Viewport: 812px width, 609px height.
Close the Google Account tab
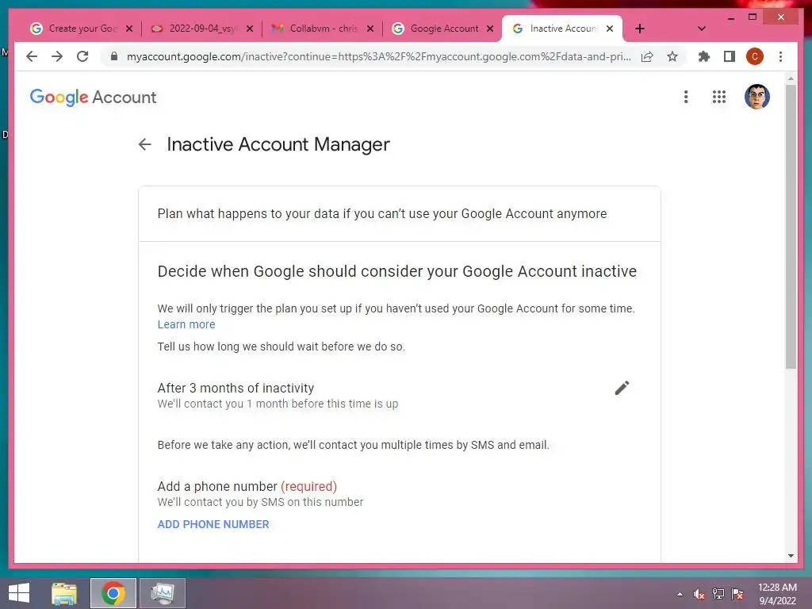[490, 29]
